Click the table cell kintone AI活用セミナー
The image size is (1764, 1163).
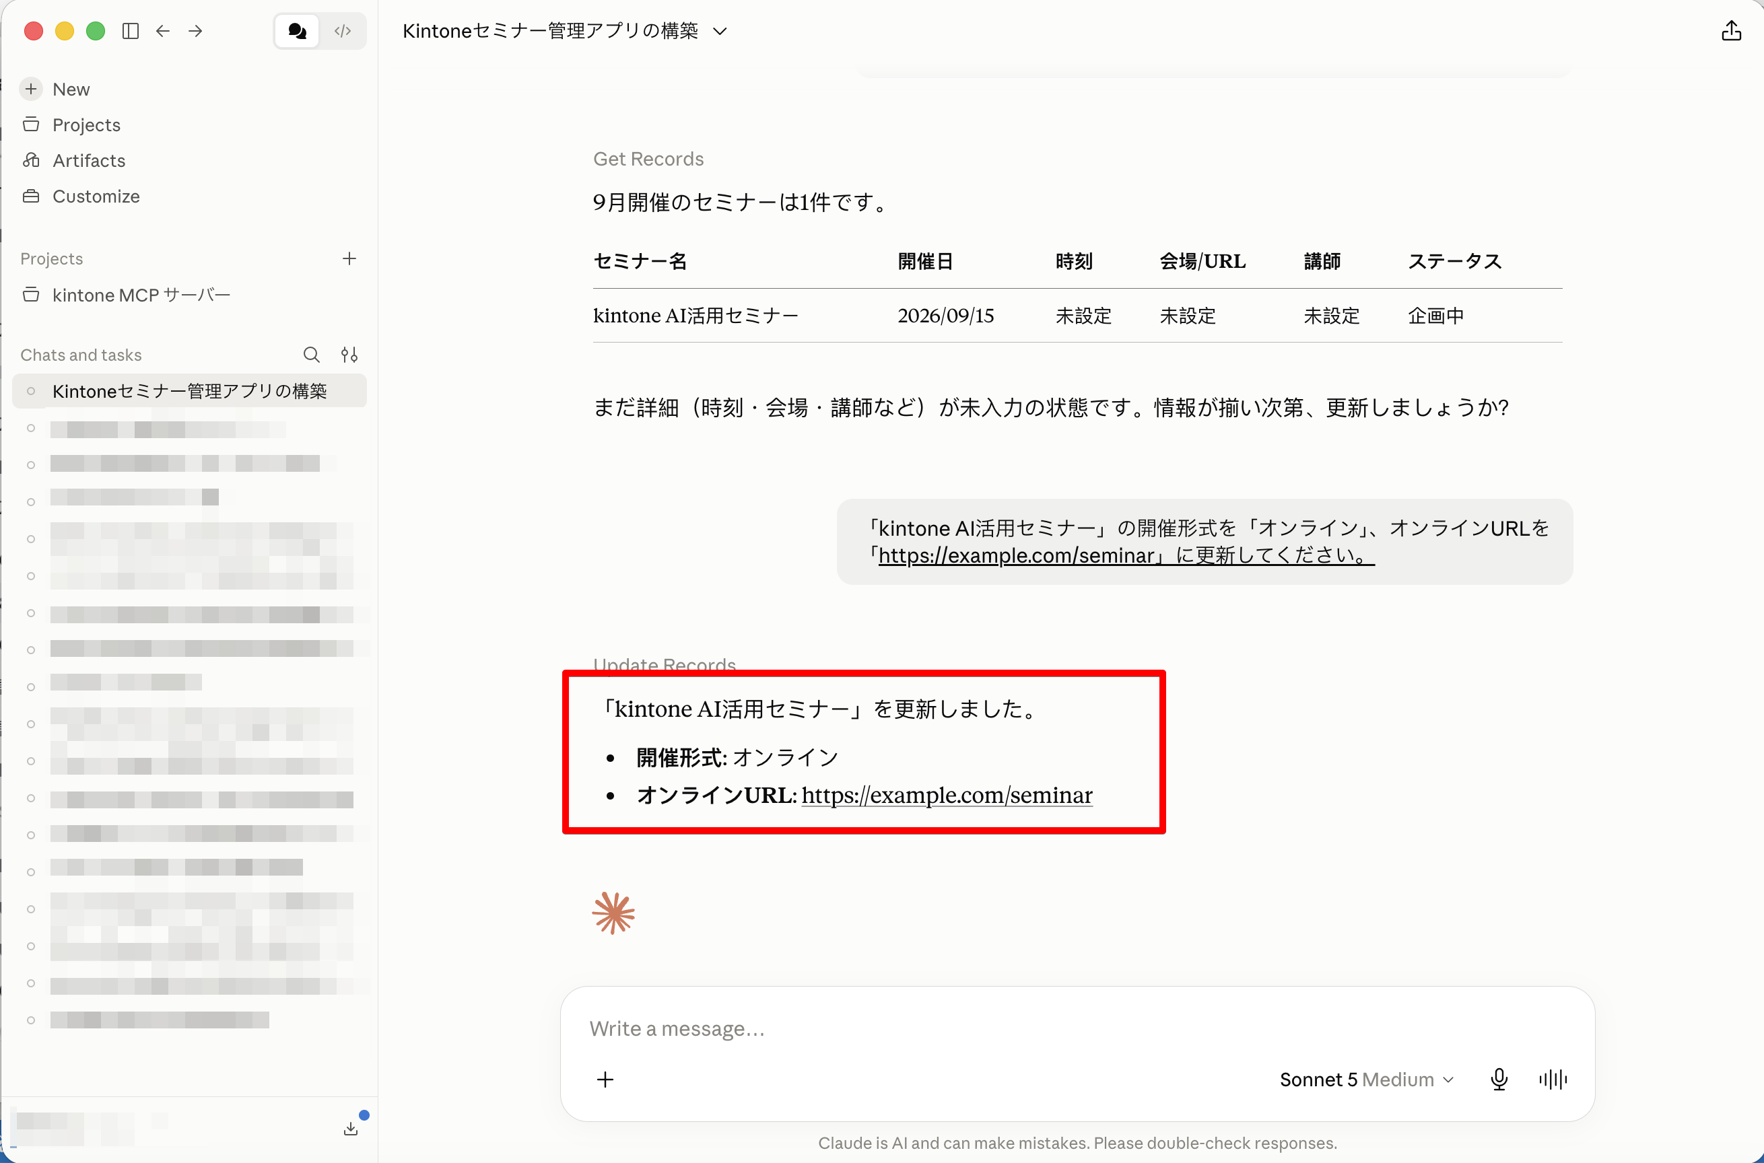[696, 316]
